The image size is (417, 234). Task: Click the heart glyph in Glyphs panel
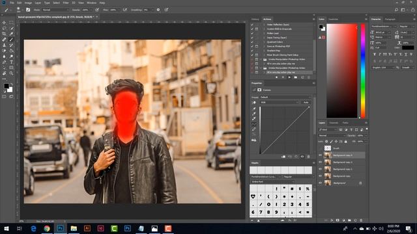point(253,196)
